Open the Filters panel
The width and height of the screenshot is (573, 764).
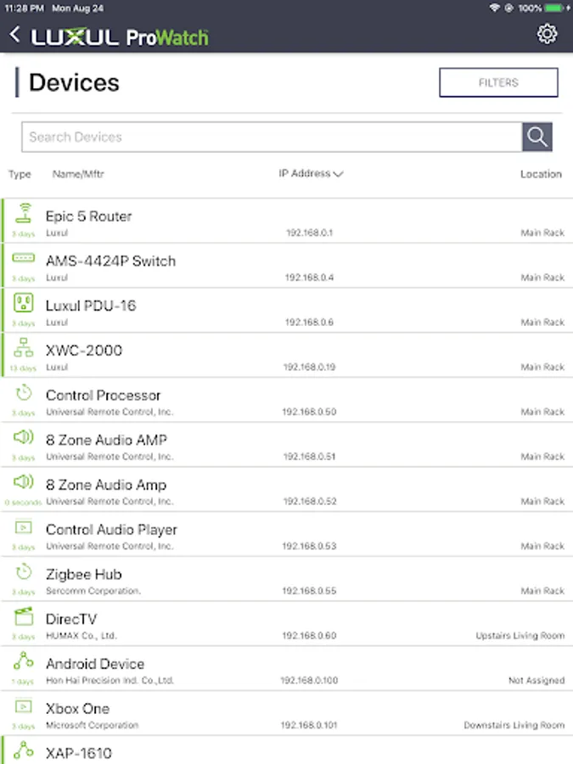tap(498, 82)
